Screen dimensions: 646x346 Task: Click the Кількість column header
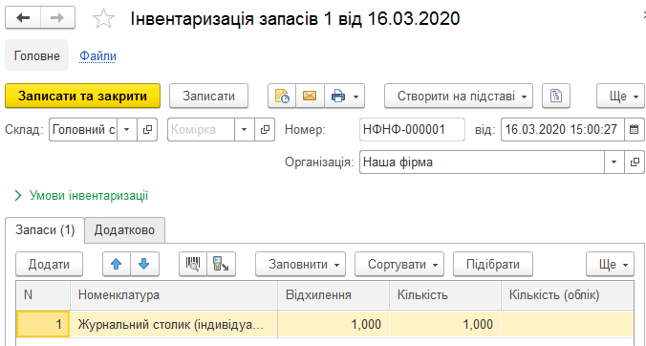coord(445,295)
